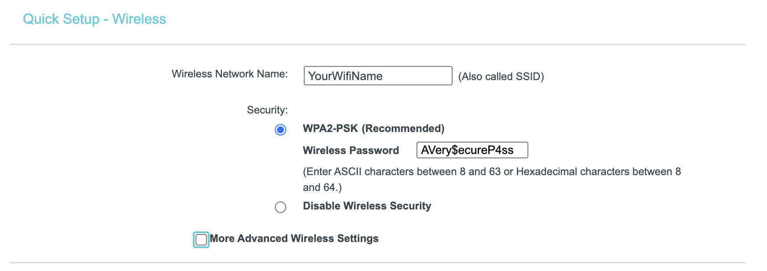The height and width of the screenshot is (271, 767).
Task: Click the Quick Setup - Wireless heading
Action: coord(95,19)
